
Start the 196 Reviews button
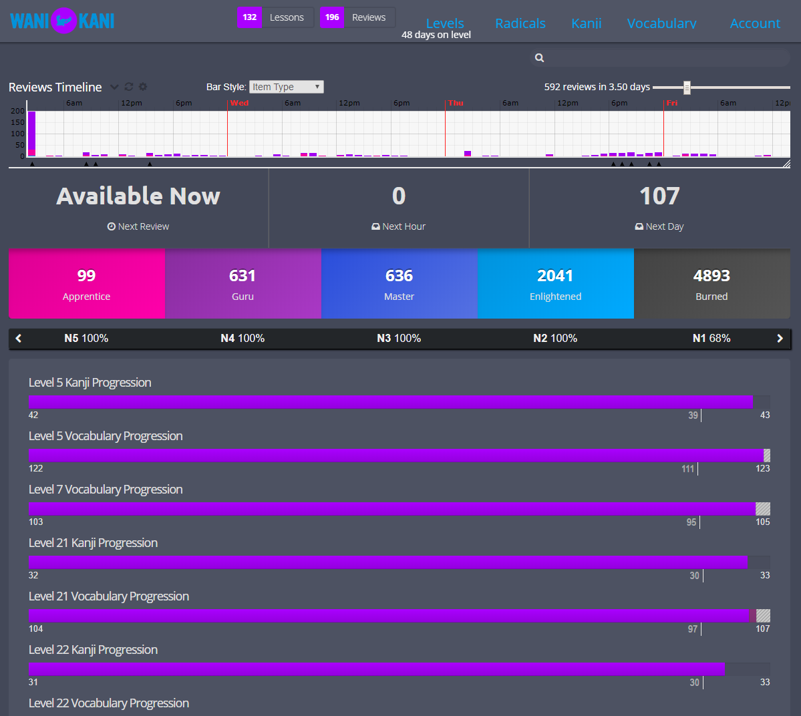click(358, 17)
